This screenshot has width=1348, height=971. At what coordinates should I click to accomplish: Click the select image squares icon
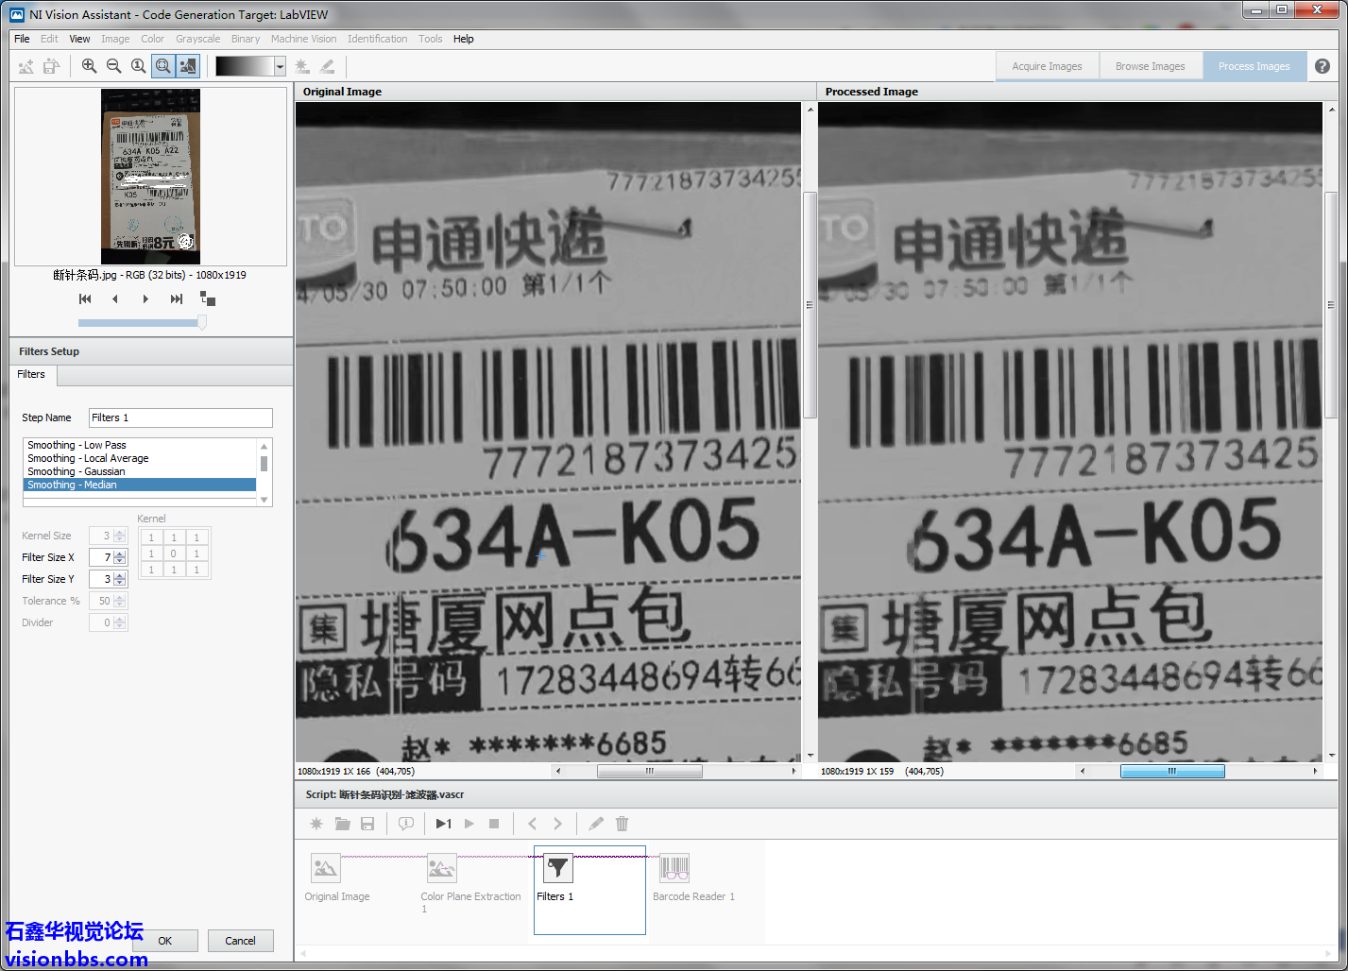point(208,298)
